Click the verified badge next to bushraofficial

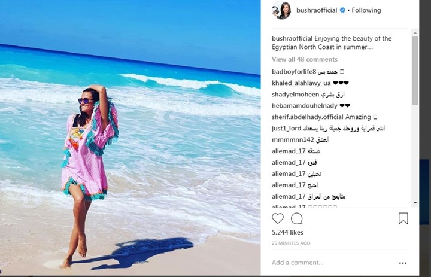click(x=342, y=10)
